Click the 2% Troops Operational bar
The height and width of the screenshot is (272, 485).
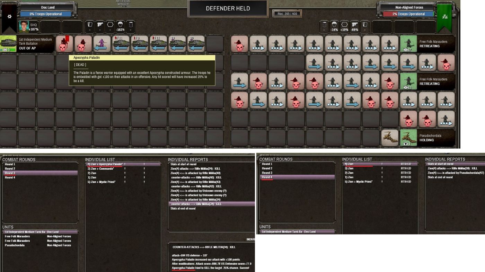(x=409, y=14)
